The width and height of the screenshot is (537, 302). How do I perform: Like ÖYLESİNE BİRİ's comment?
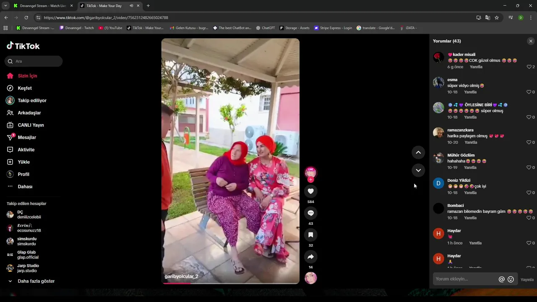click(529, 117)
